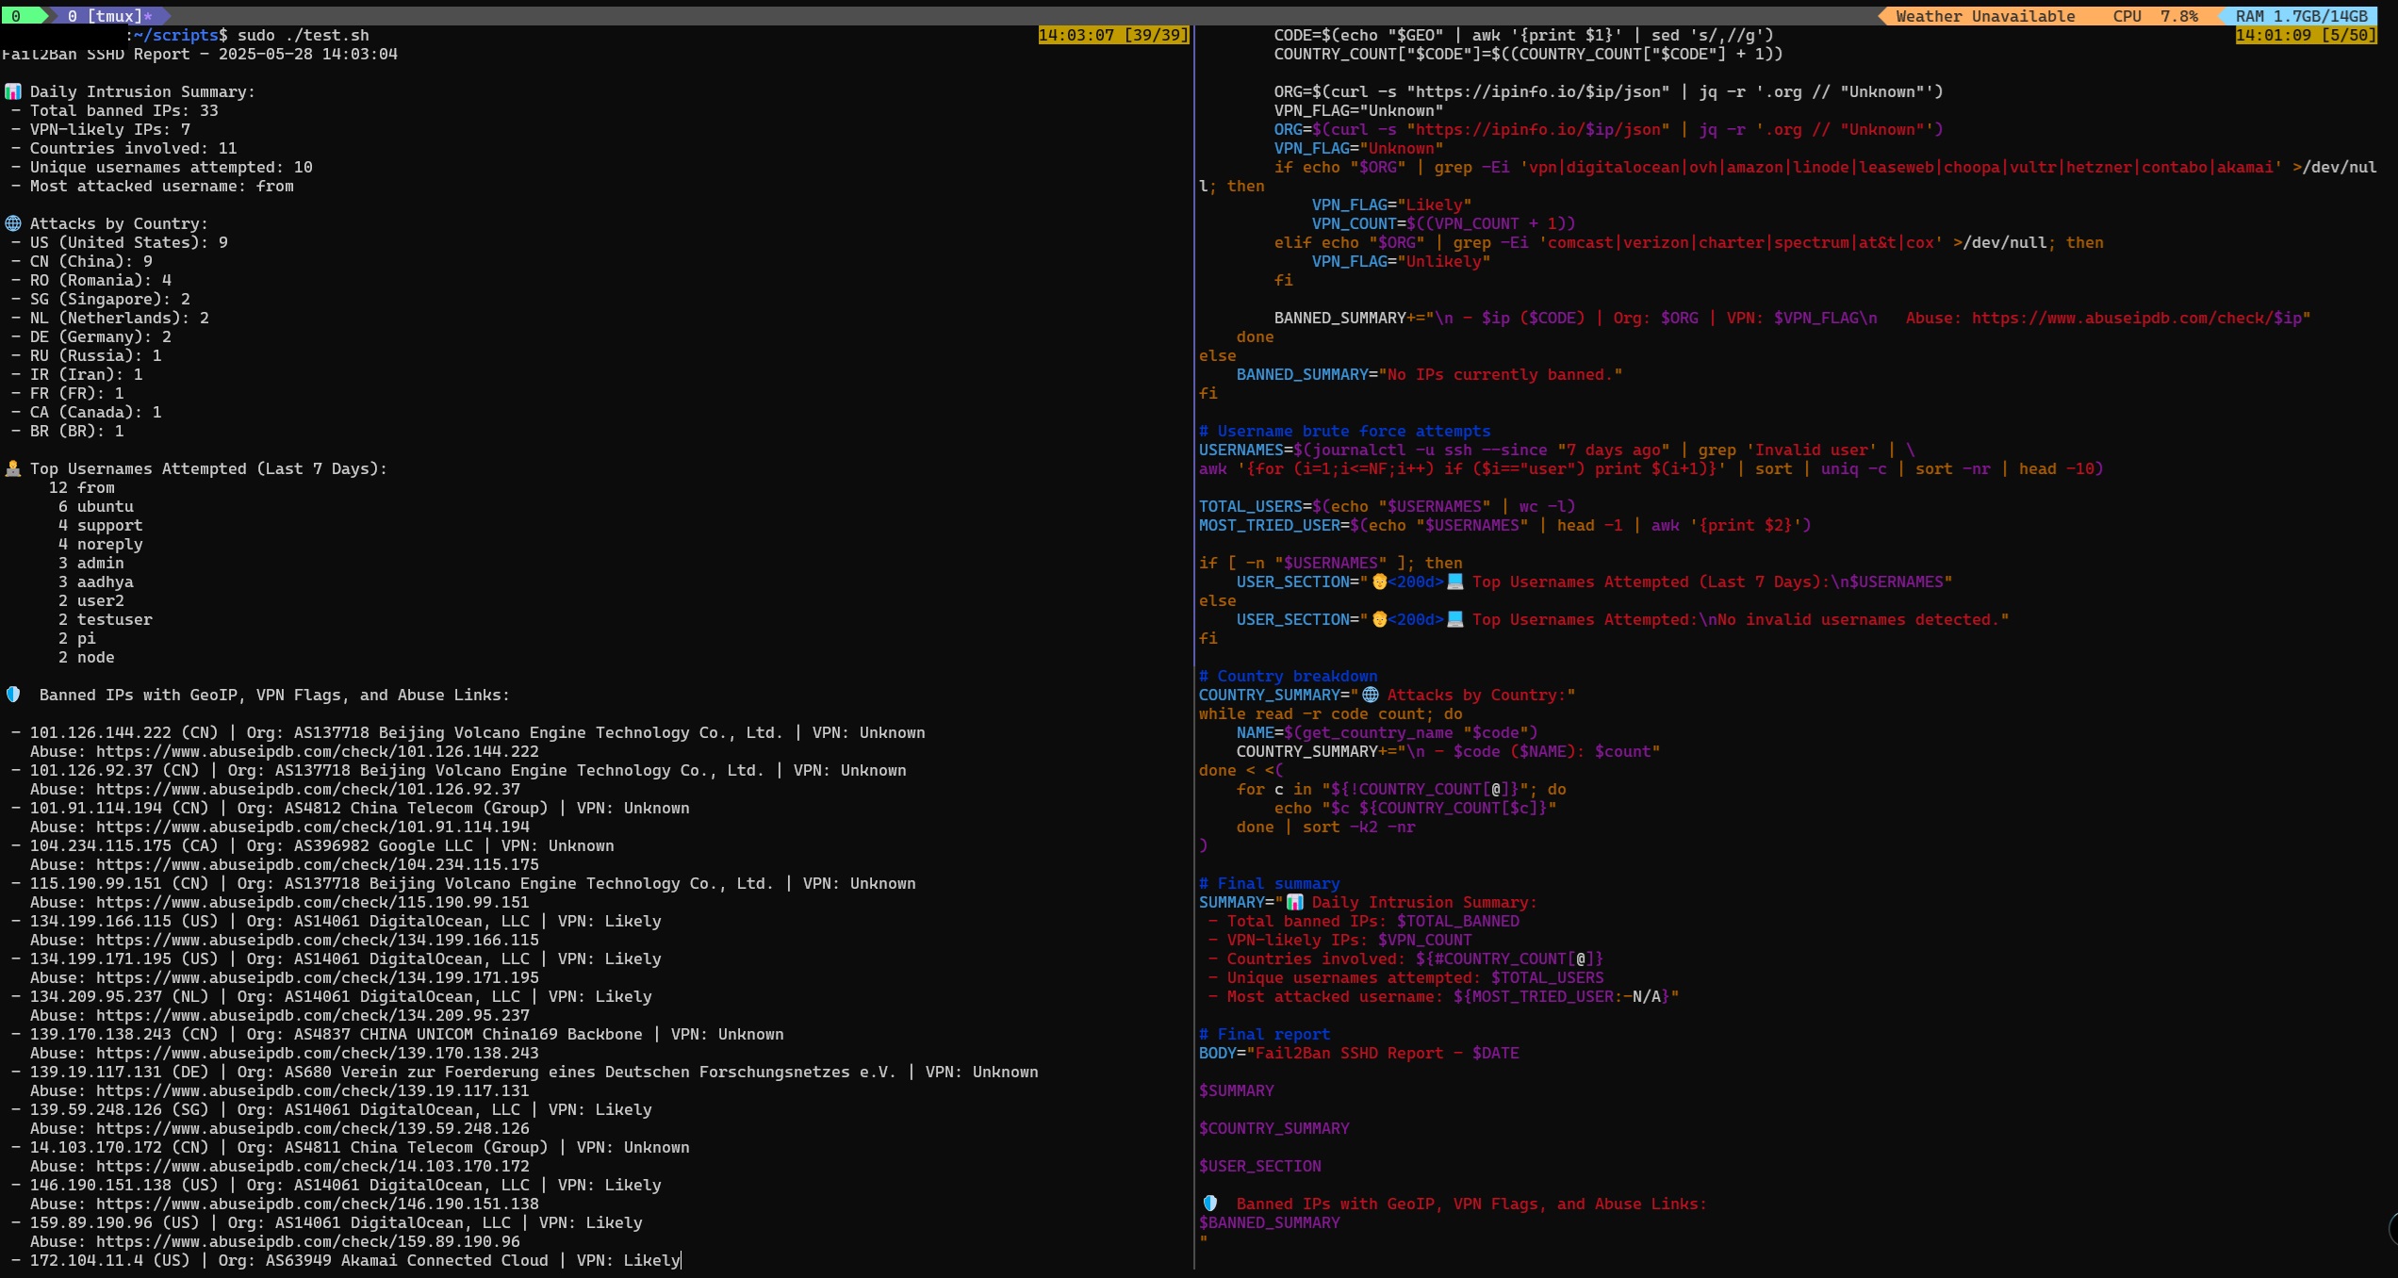The height and width of the screenshot is (1278, 2398).
Task: Click the '2 testuser' username row
Action: (106, 619)
